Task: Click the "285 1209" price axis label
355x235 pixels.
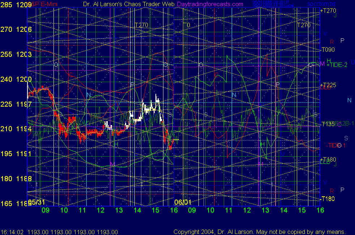Action: coord(16,5)
